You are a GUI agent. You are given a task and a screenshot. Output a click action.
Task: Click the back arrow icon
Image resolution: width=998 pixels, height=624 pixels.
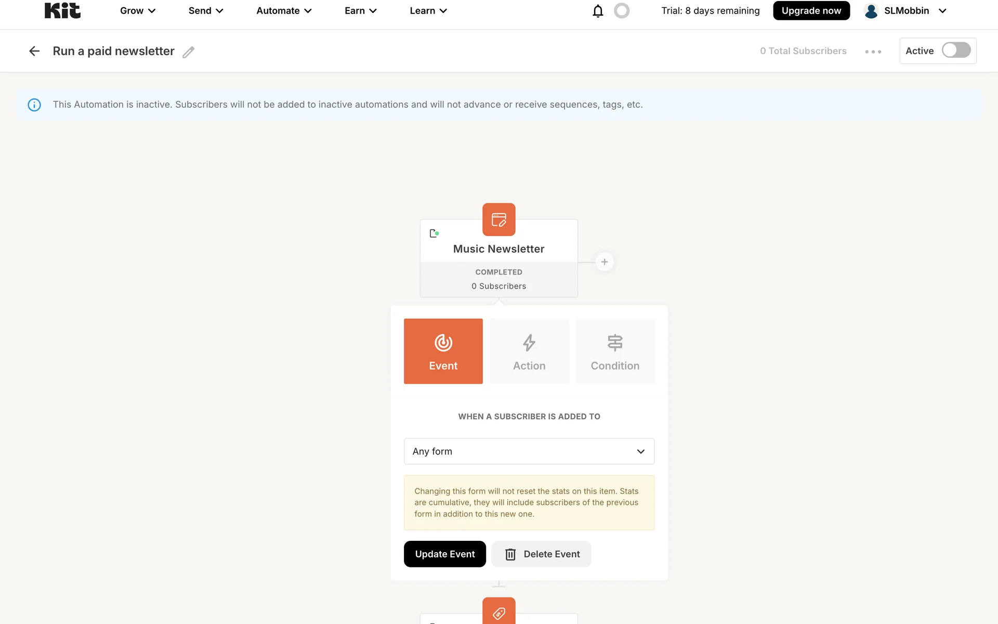click(34, 51)
